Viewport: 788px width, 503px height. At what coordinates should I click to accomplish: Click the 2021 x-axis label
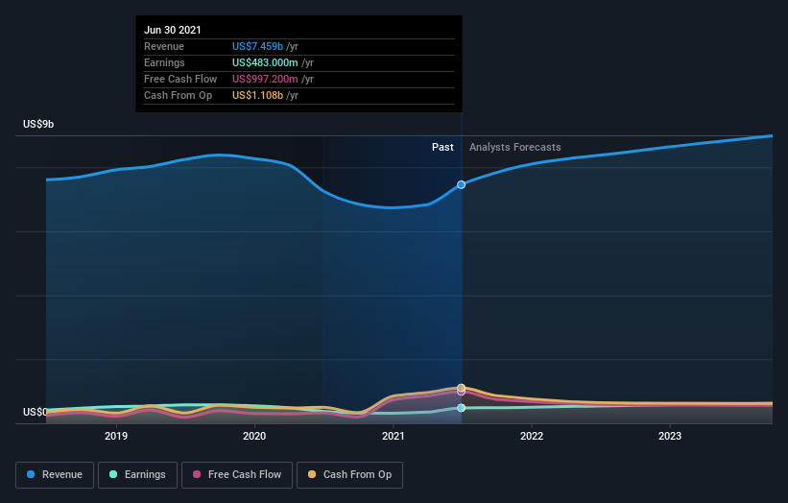tap(393, 436)
